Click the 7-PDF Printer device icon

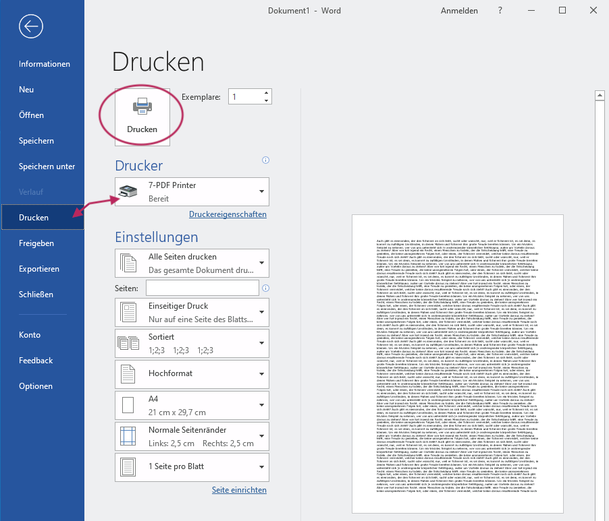(128, 191)
